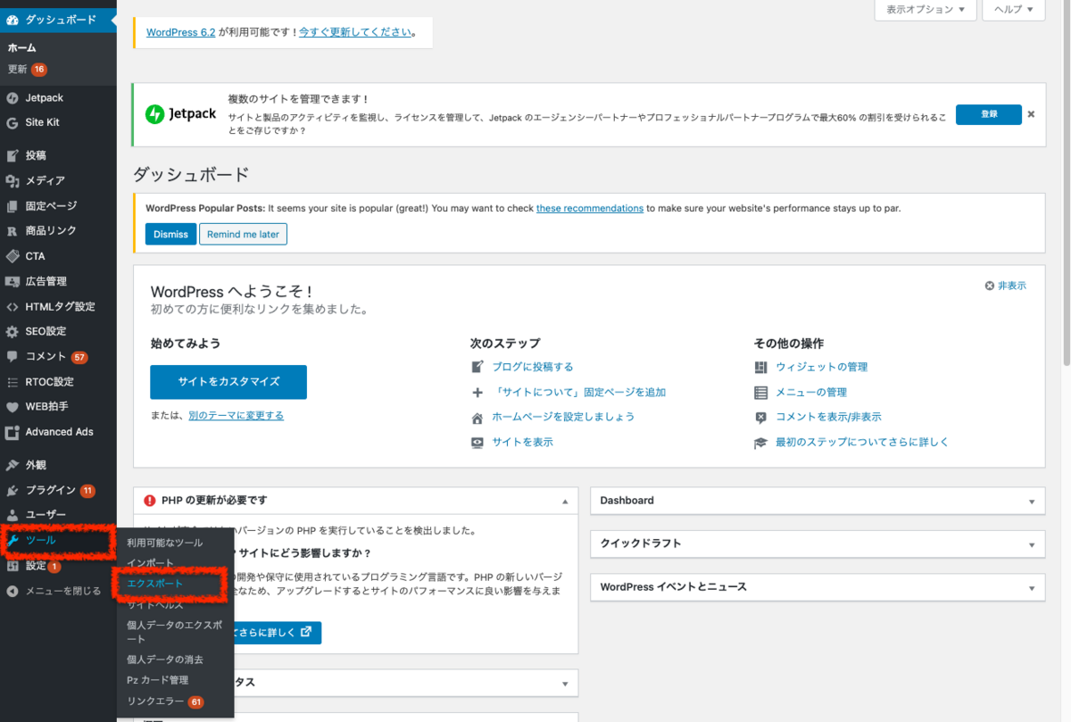Open the these recommendations link

[x=590, y=208]
